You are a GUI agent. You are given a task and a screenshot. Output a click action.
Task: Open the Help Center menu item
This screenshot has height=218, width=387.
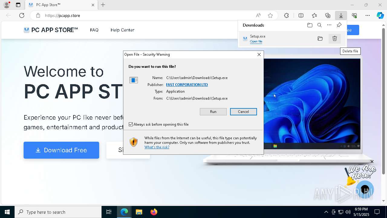tap(122, 30)
